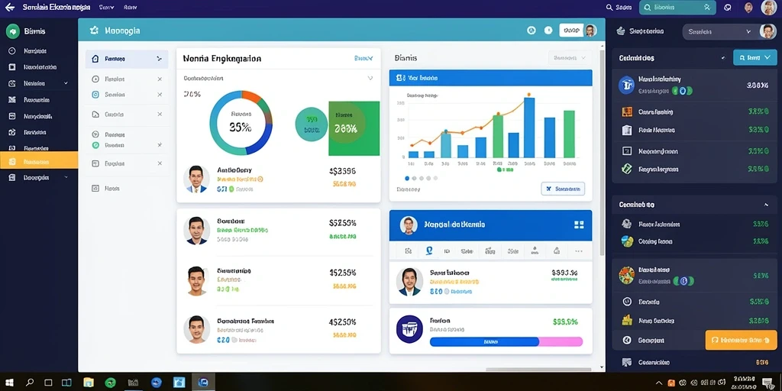
Task: Toggle the switch in the lower right-panel section
Action: (683, 281)
